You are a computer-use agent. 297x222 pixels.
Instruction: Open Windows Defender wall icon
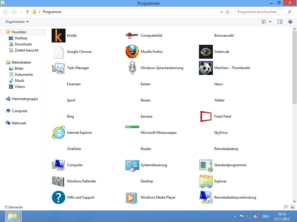click(x=58, y=181)
